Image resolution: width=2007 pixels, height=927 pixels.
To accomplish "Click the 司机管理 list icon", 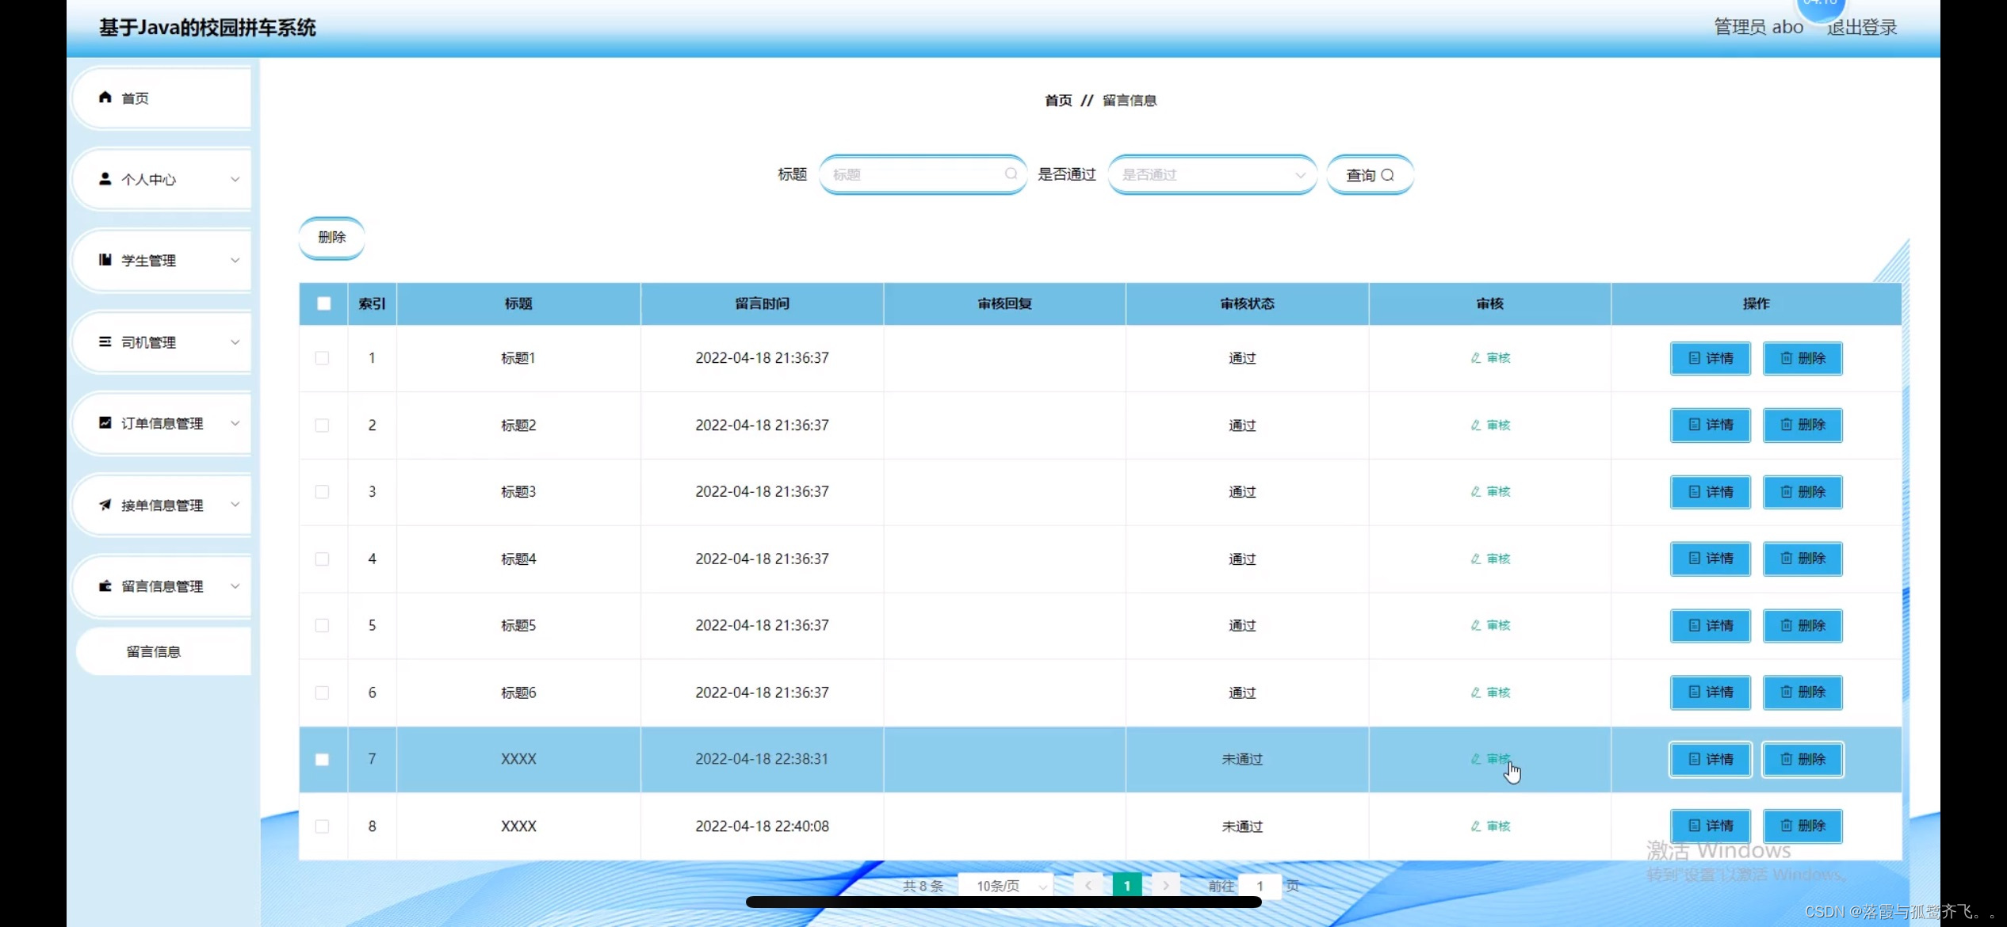I will [x=105, y=341].
